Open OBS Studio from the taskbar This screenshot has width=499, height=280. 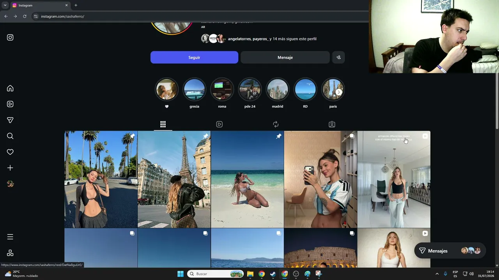[296, 274]
